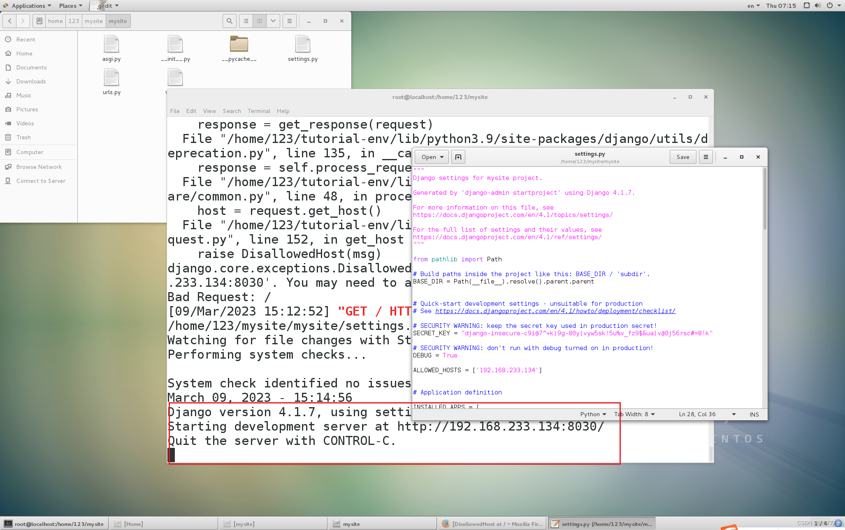Open the Terminal menu in terminal
This screenshot has height=530, width=845.
tap(259, 111)
